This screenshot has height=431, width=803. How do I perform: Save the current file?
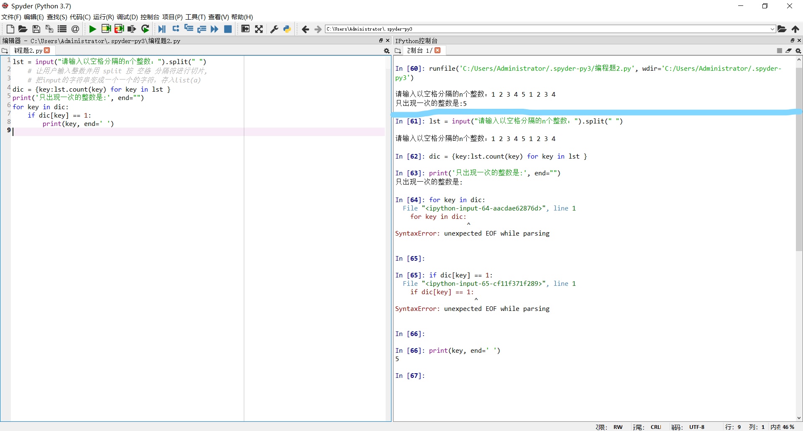click(x=36, y=29)
